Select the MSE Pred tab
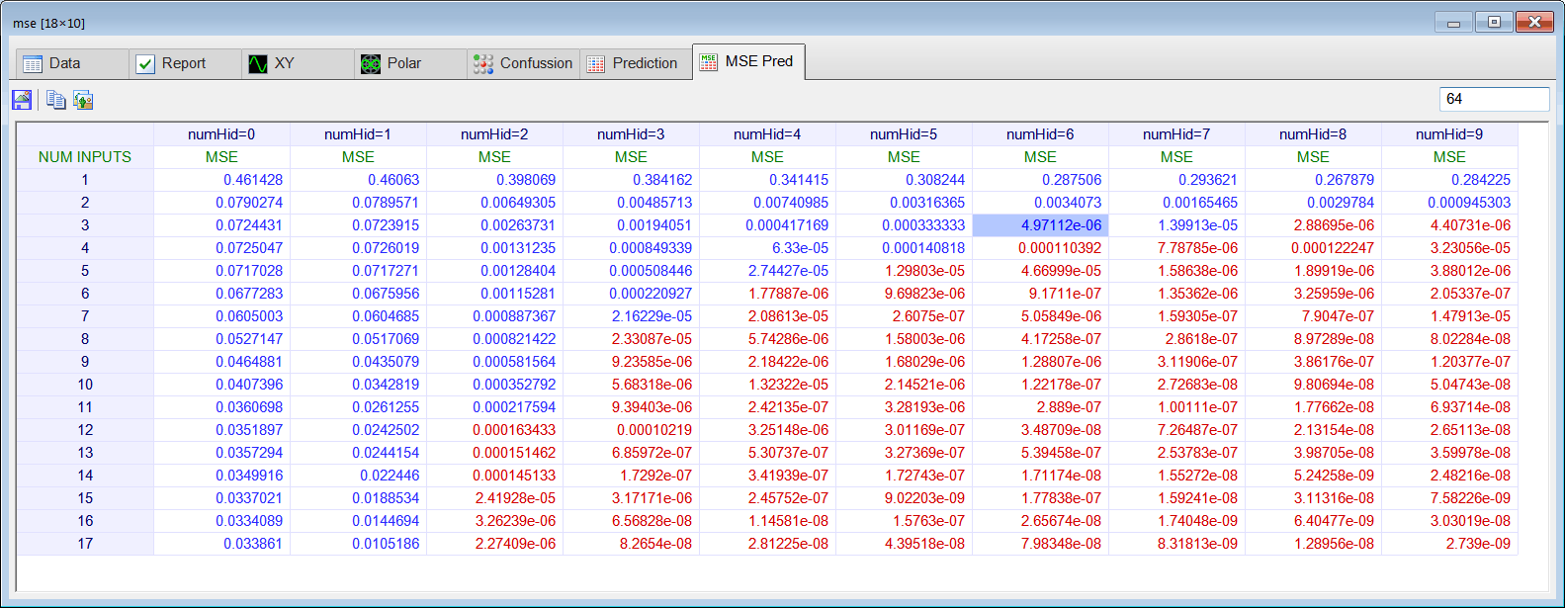Viewport: 1565px width, 608px height. (749, 61)
